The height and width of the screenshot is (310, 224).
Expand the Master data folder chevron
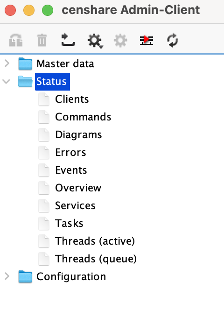(7, 63)
